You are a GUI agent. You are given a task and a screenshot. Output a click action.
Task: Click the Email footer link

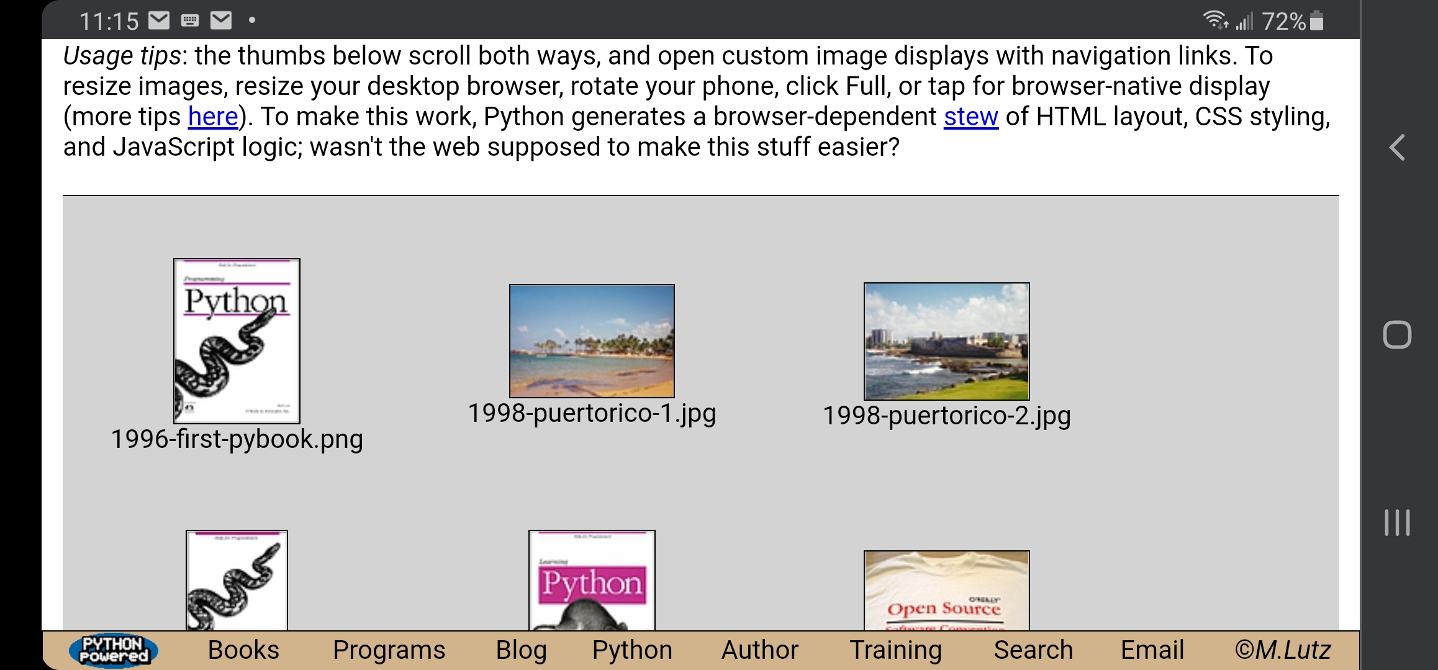point(1152,650)
